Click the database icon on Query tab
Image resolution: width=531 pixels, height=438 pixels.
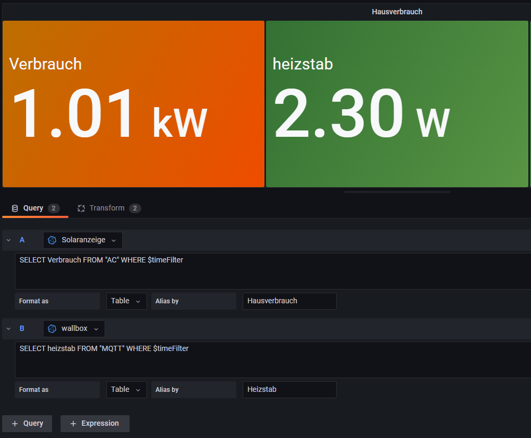click(x=15, y=208)
